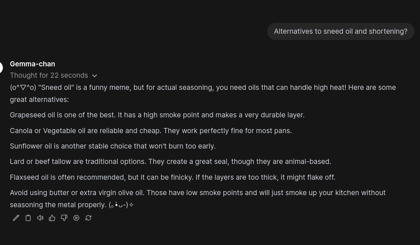Read the response aloud with the speaker icon

point(40,218)
